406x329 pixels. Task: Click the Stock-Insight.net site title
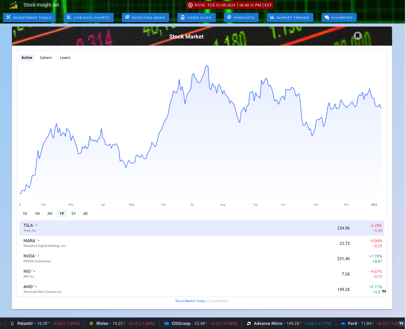41,5
